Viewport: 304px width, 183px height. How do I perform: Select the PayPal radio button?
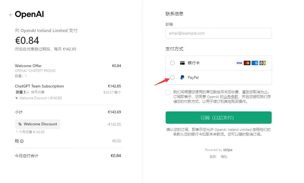coord(172,77)
